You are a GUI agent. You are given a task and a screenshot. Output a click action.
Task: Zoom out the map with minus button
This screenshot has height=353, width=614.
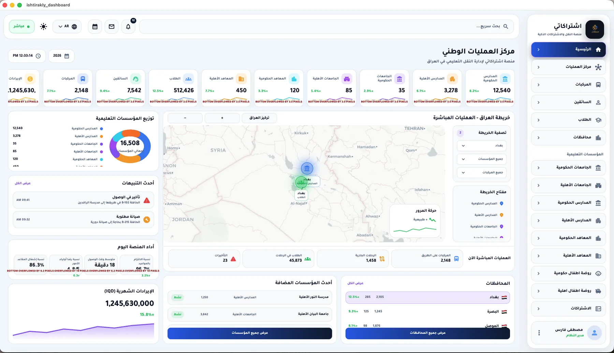pyautogui.click(x=185, y=118)
